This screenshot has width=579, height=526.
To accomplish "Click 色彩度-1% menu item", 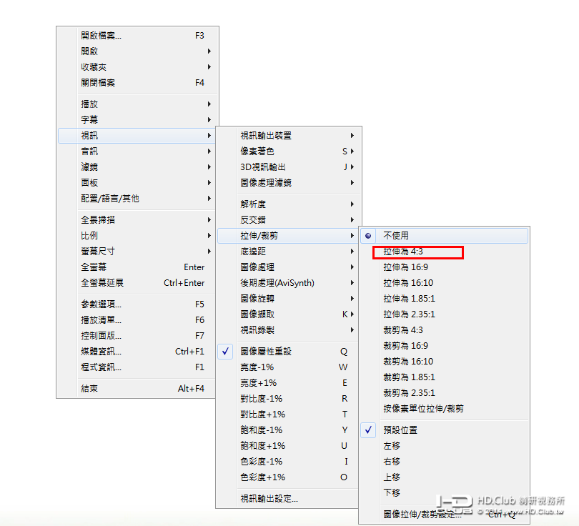I will [x=287, y=462].
